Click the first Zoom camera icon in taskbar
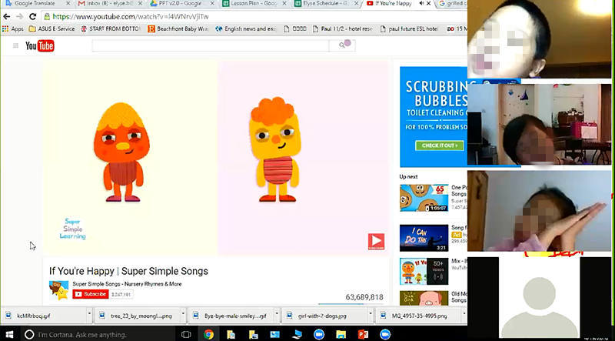615x341 pixels. 319,334
